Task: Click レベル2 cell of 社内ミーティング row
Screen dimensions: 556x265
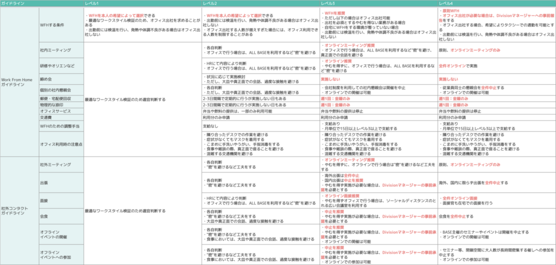Action: [261, 50]
